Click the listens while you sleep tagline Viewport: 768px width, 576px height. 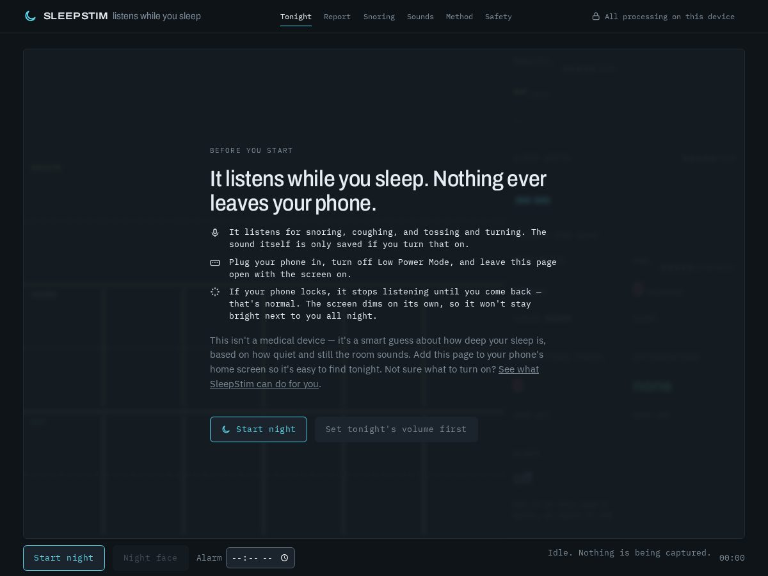pyautogui.click(x=157, y=16)
